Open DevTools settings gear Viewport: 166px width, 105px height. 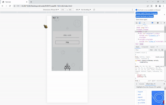point(158,23)
